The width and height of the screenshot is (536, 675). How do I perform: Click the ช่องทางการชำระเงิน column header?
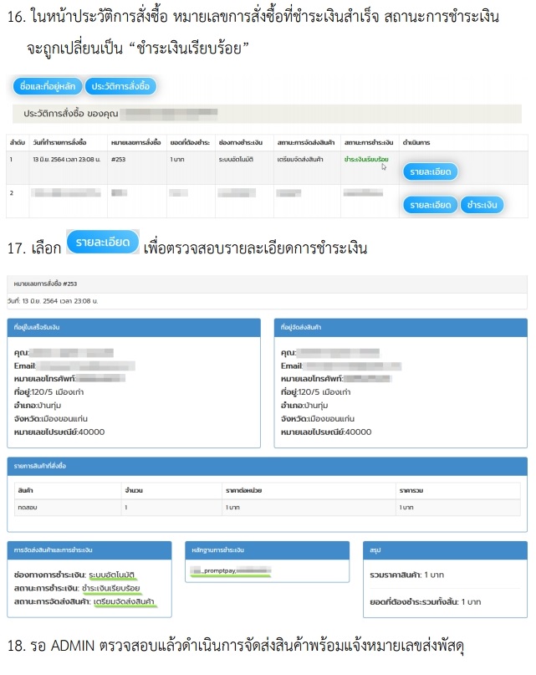(x=242, y=142)
